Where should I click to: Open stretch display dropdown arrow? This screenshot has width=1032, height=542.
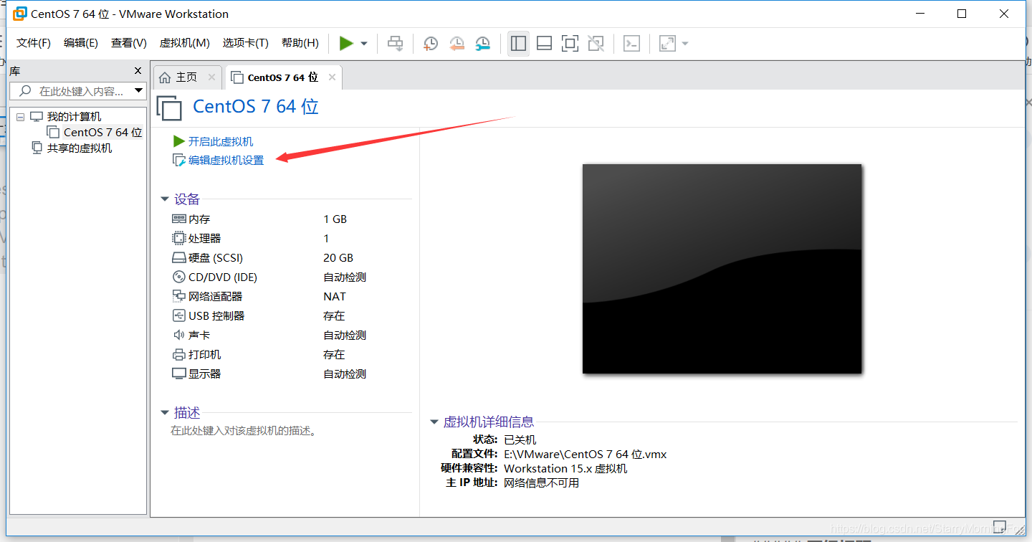(685, 44)
